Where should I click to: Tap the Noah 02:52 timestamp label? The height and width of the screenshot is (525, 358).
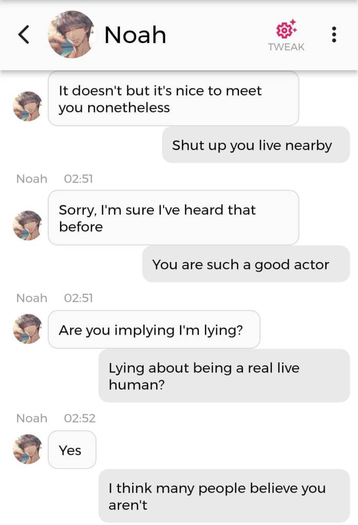pyautogui.click(x=79, y=418)
